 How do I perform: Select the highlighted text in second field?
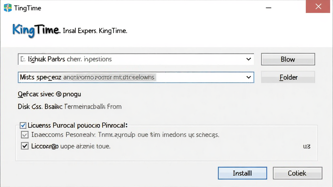coord(109,77)
